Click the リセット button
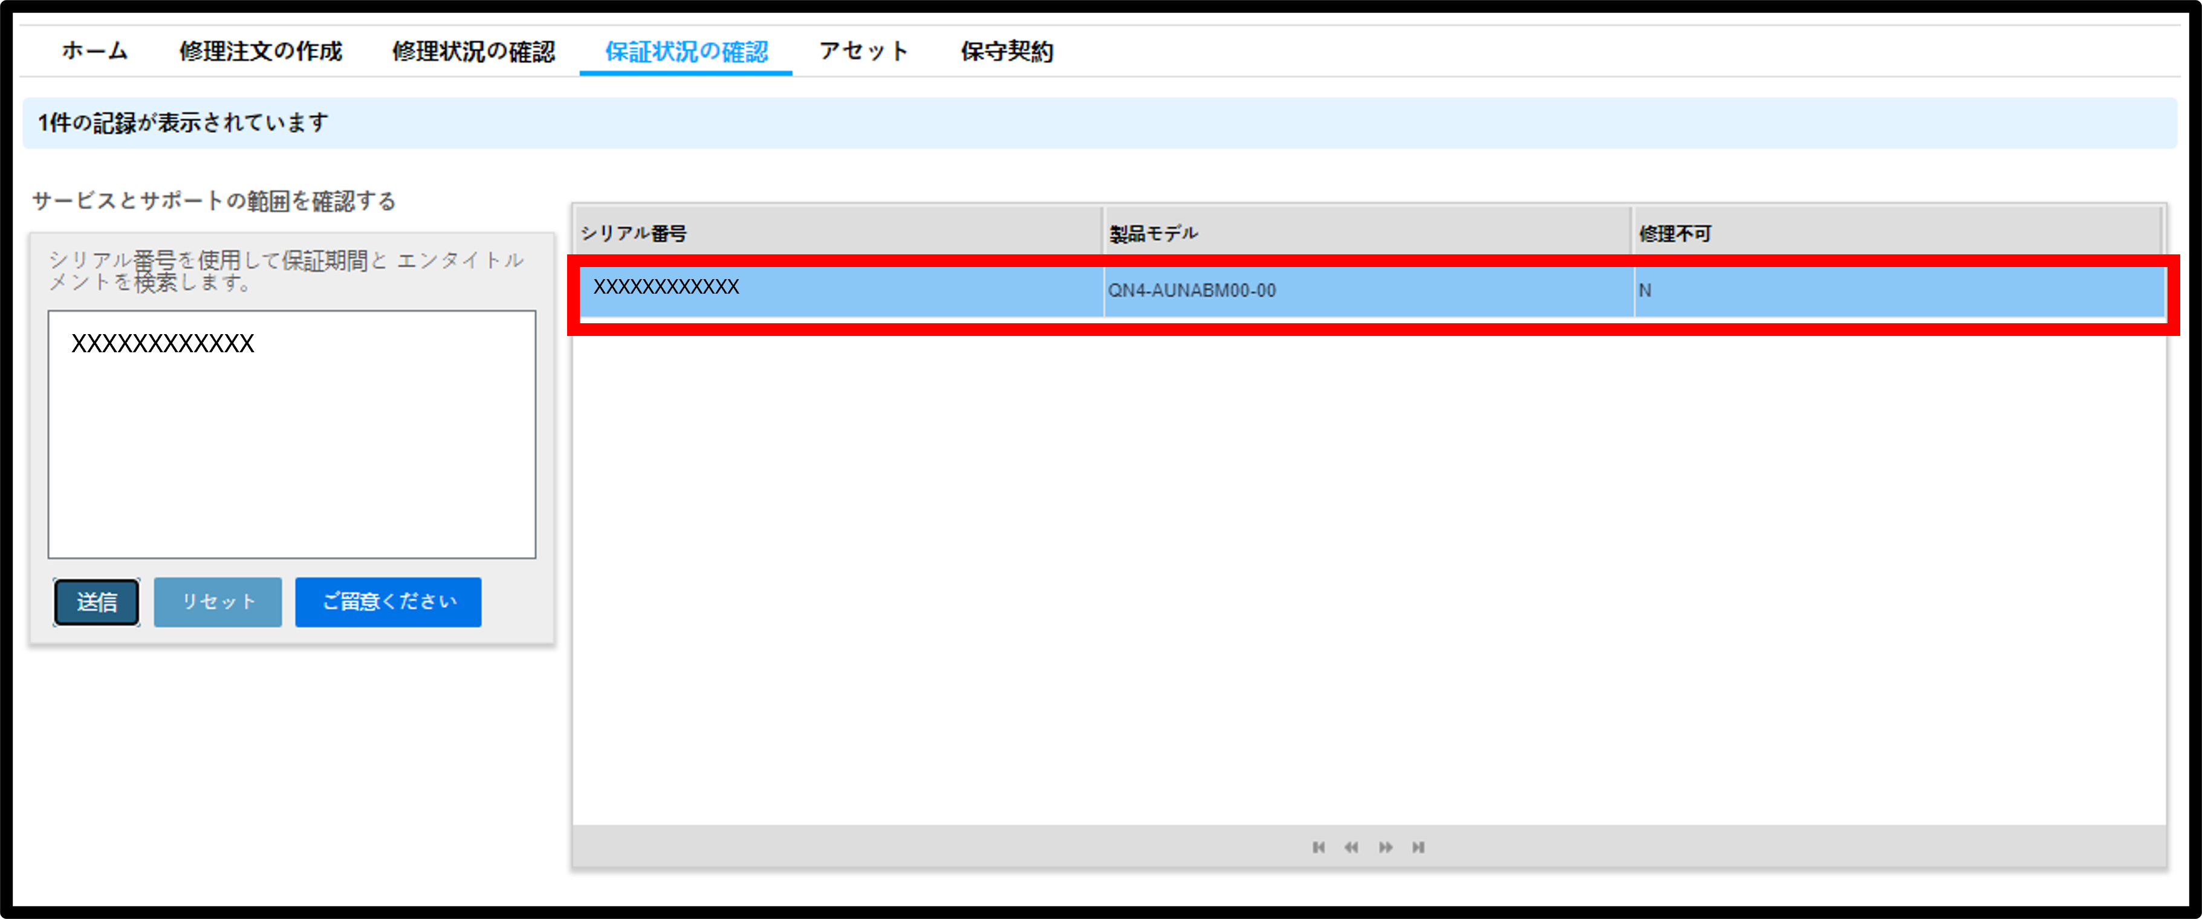This screenshot has width=2202, height=919. 218,602
